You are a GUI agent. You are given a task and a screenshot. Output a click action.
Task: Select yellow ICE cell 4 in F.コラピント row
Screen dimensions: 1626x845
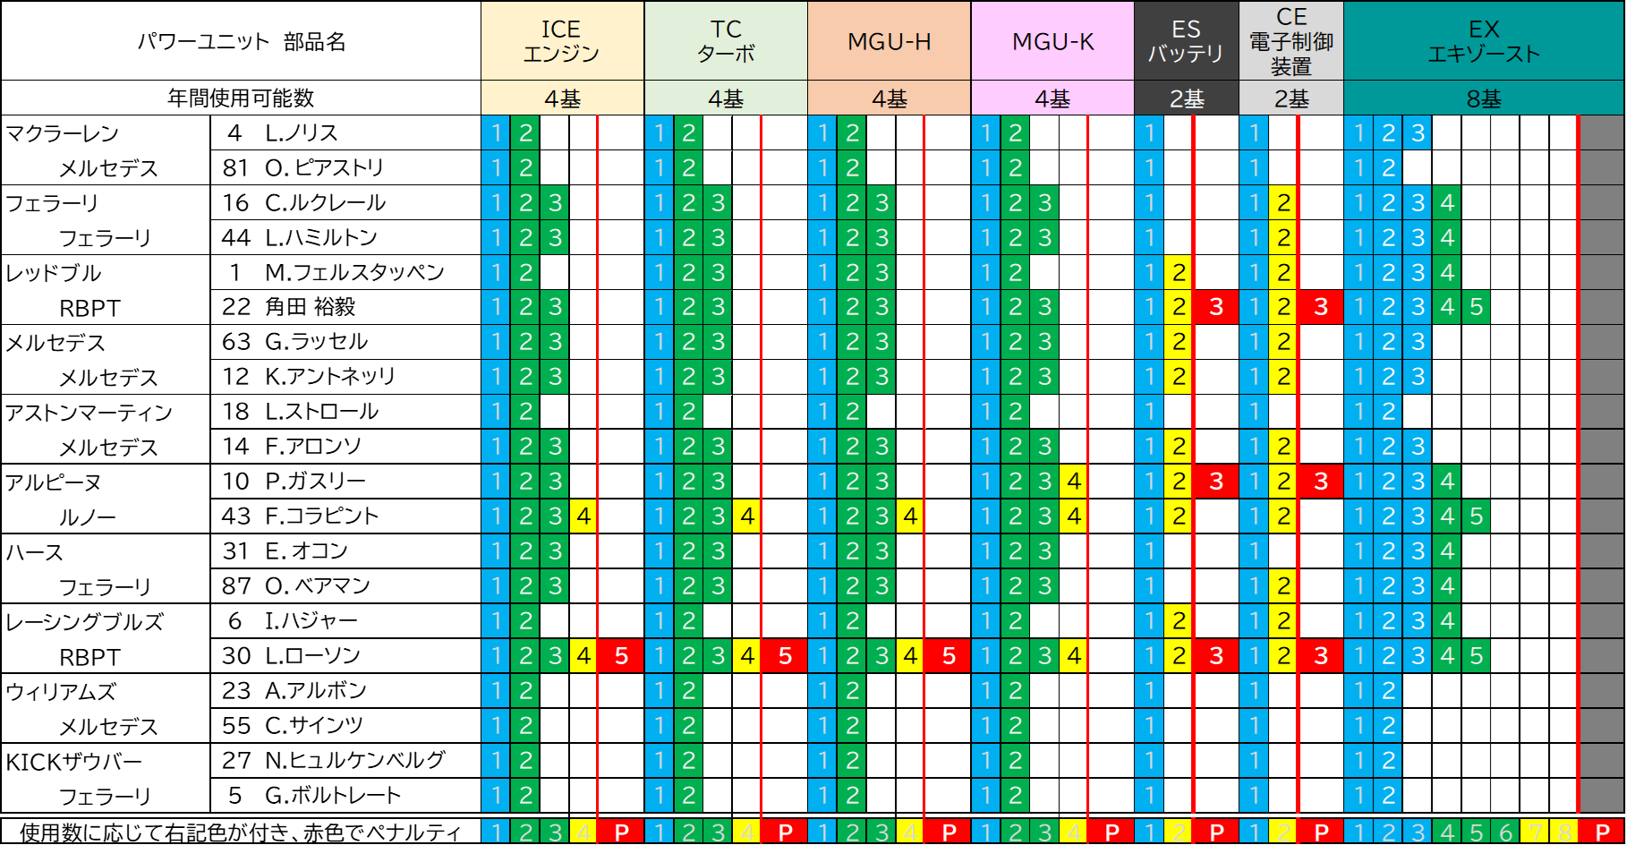(583, 516)
